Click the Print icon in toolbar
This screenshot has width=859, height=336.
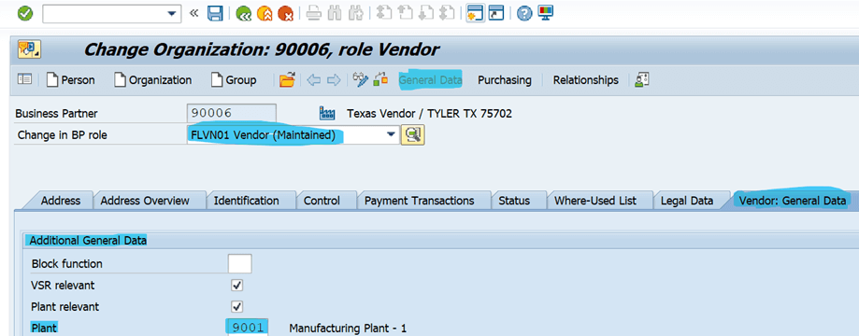313,13
